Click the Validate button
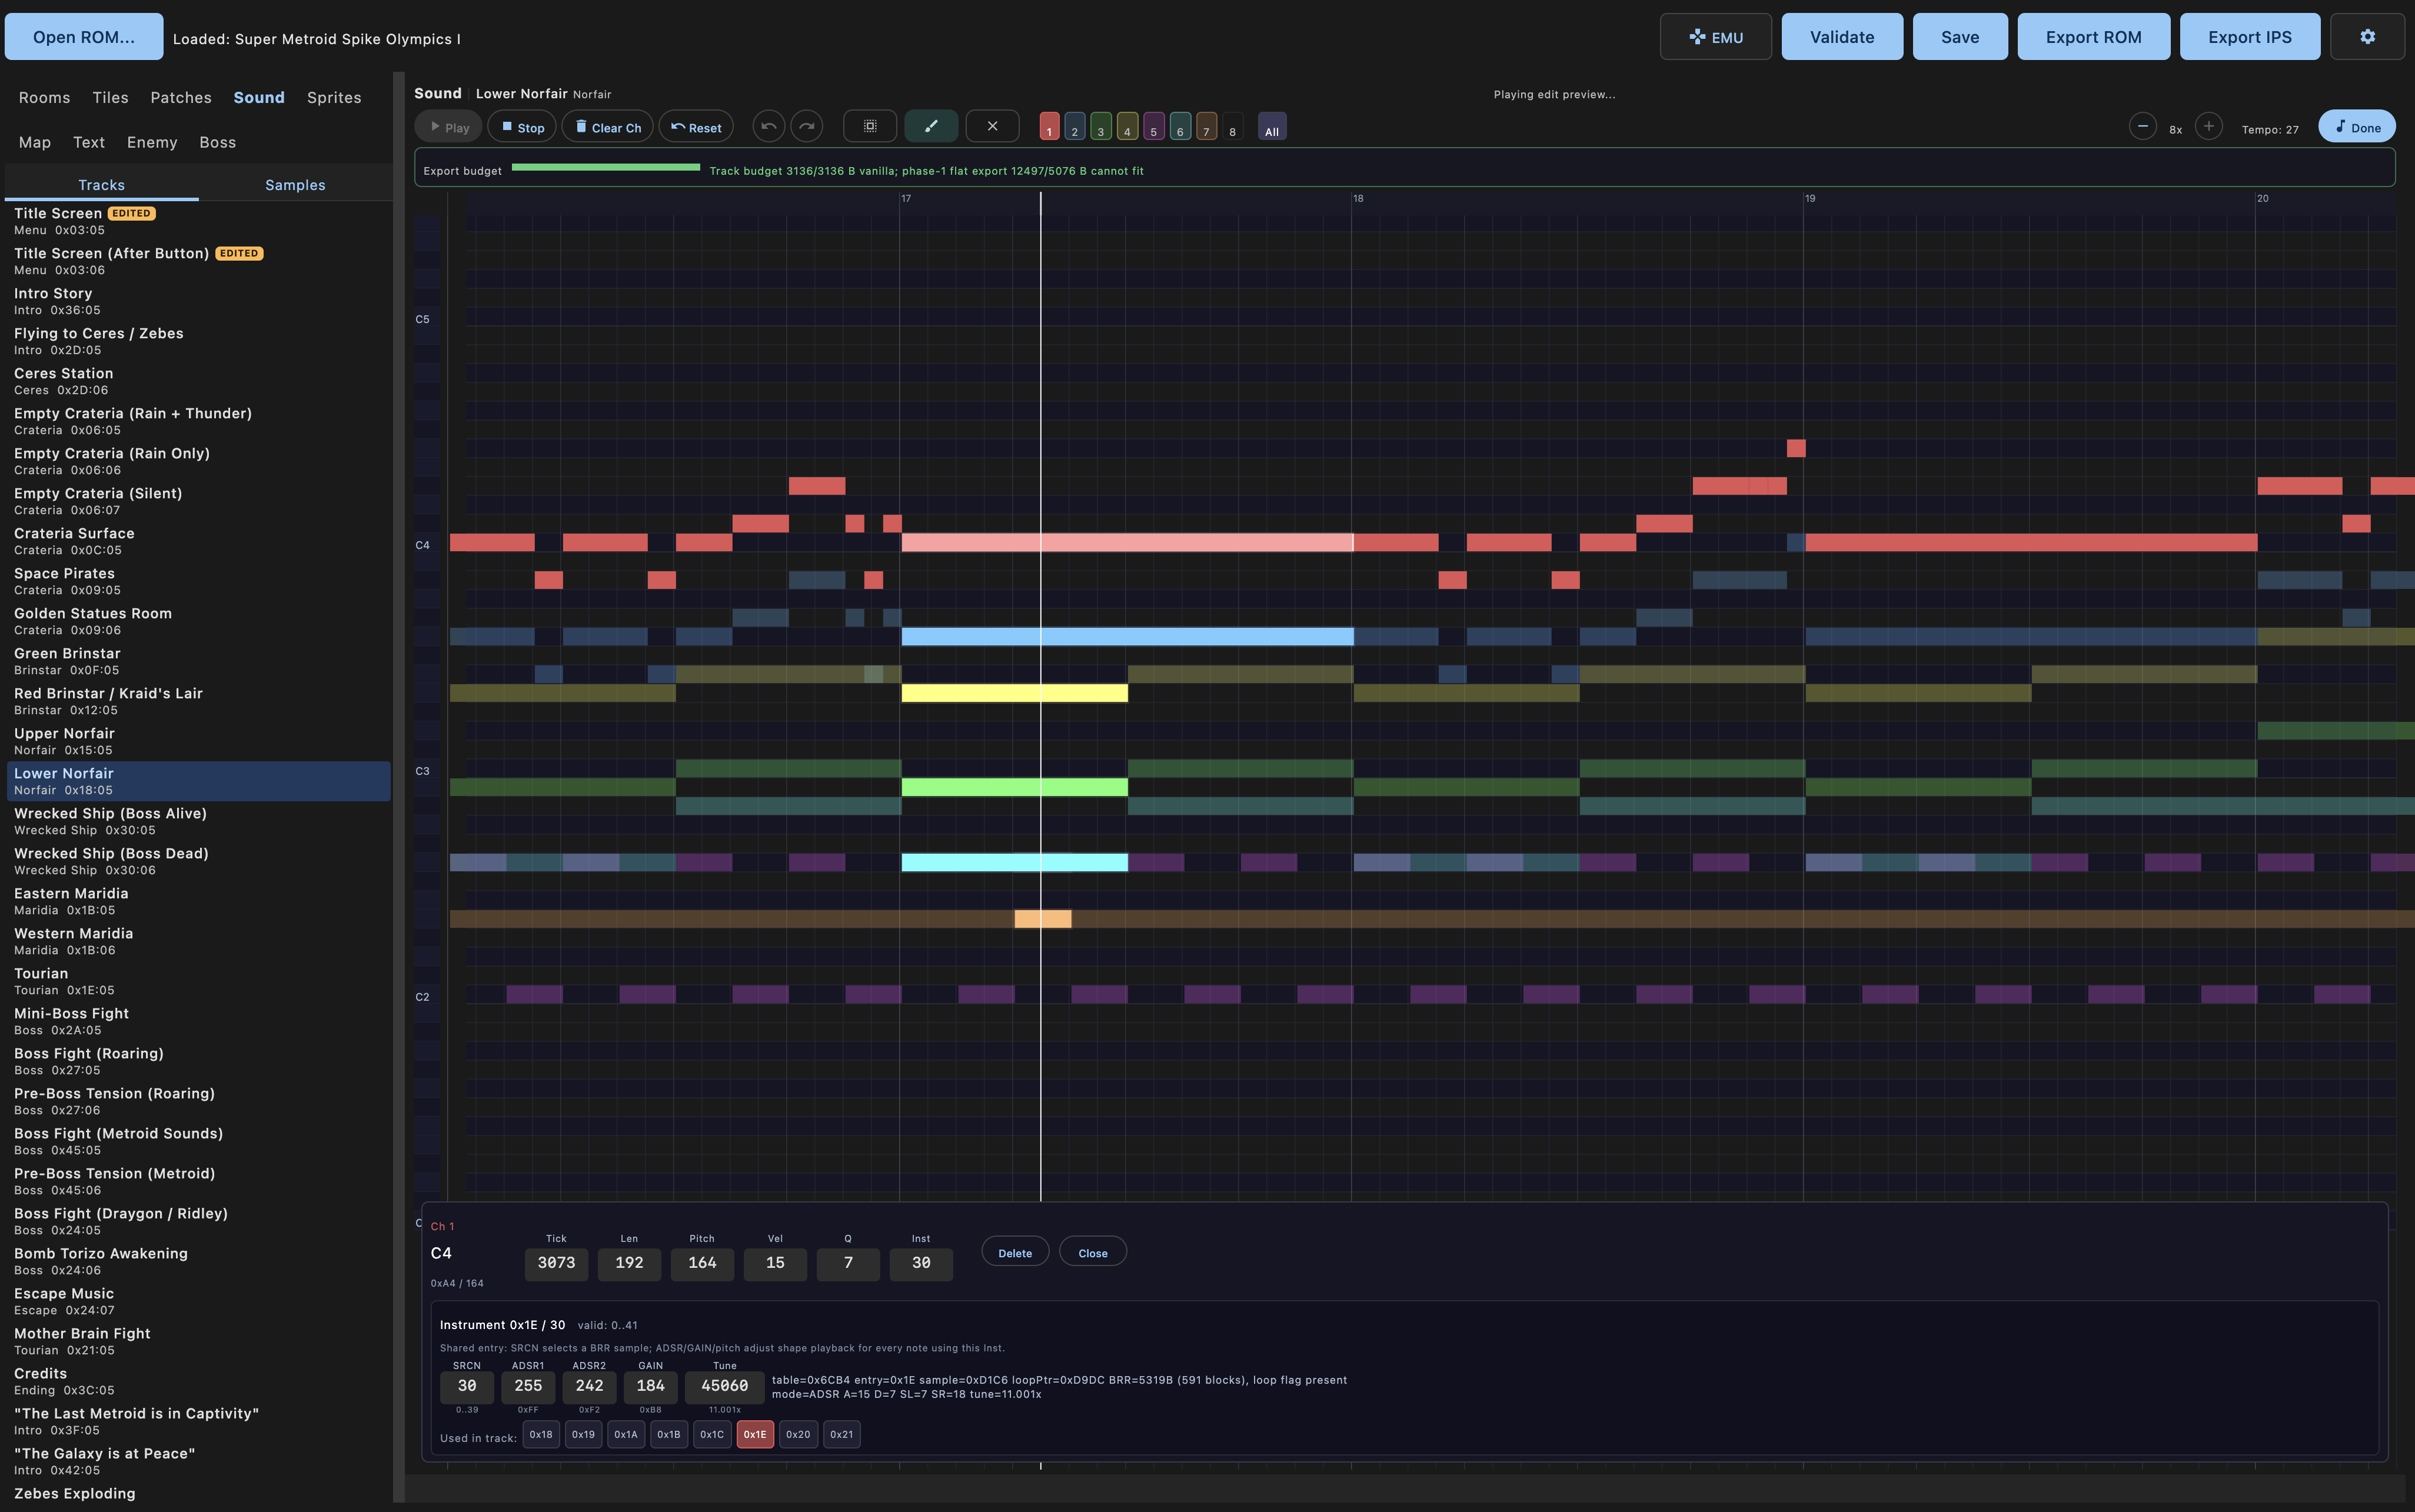Image resolution: width=2415 pixels, height=1512 pixels. [x=1842, y=37]
